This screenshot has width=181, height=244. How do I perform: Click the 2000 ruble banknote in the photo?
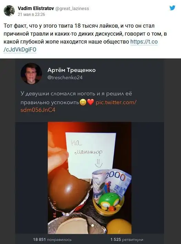[x=112, y=183]
